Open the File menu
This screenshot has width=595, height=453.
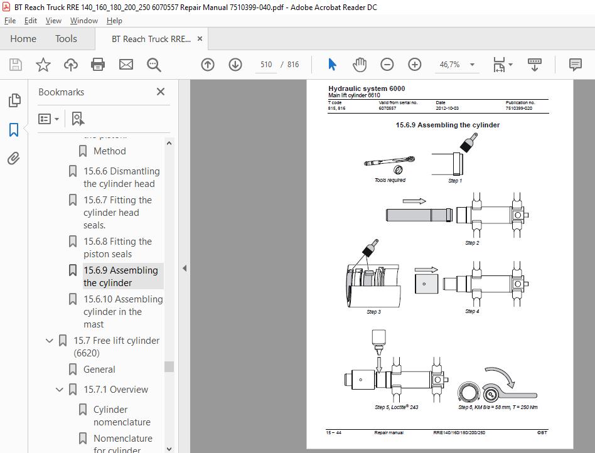10,21
